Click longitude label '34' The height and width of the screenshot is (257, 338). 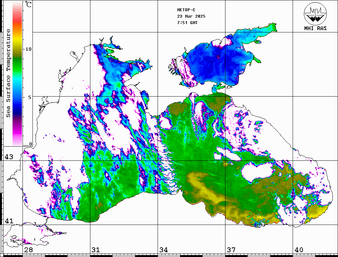pyautogui.click(x=163, y=250)
